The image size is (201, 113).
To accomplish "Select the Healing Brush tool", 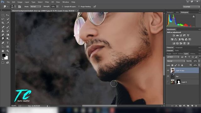I will pos(3,27).
